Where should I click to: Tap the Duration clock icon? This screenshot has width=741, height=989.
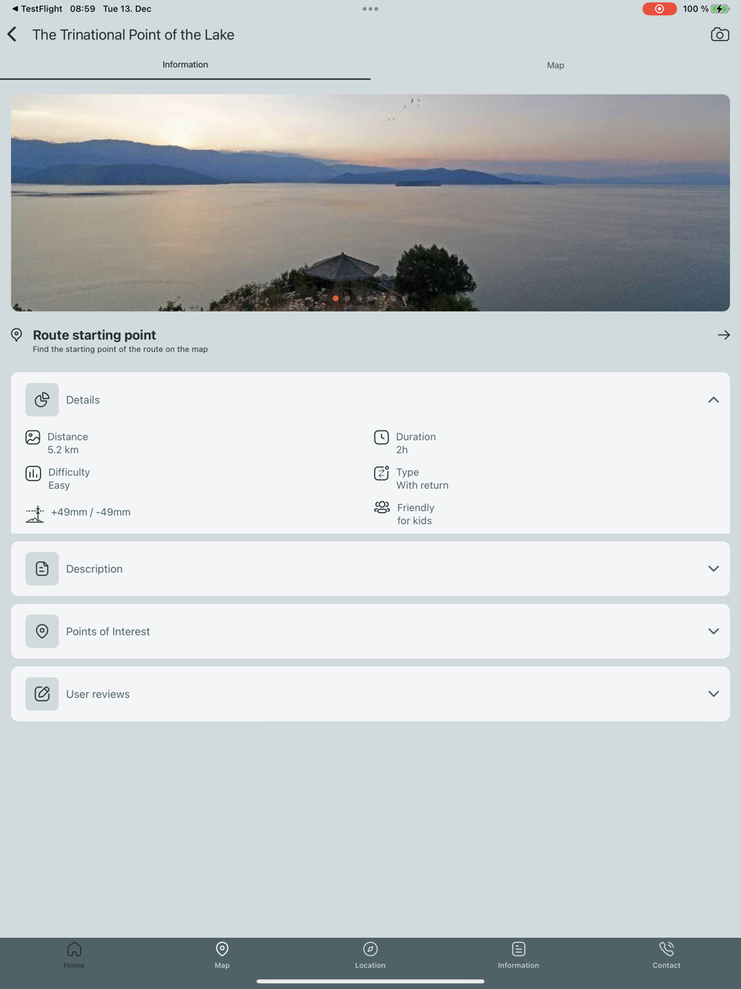point(382,437)
